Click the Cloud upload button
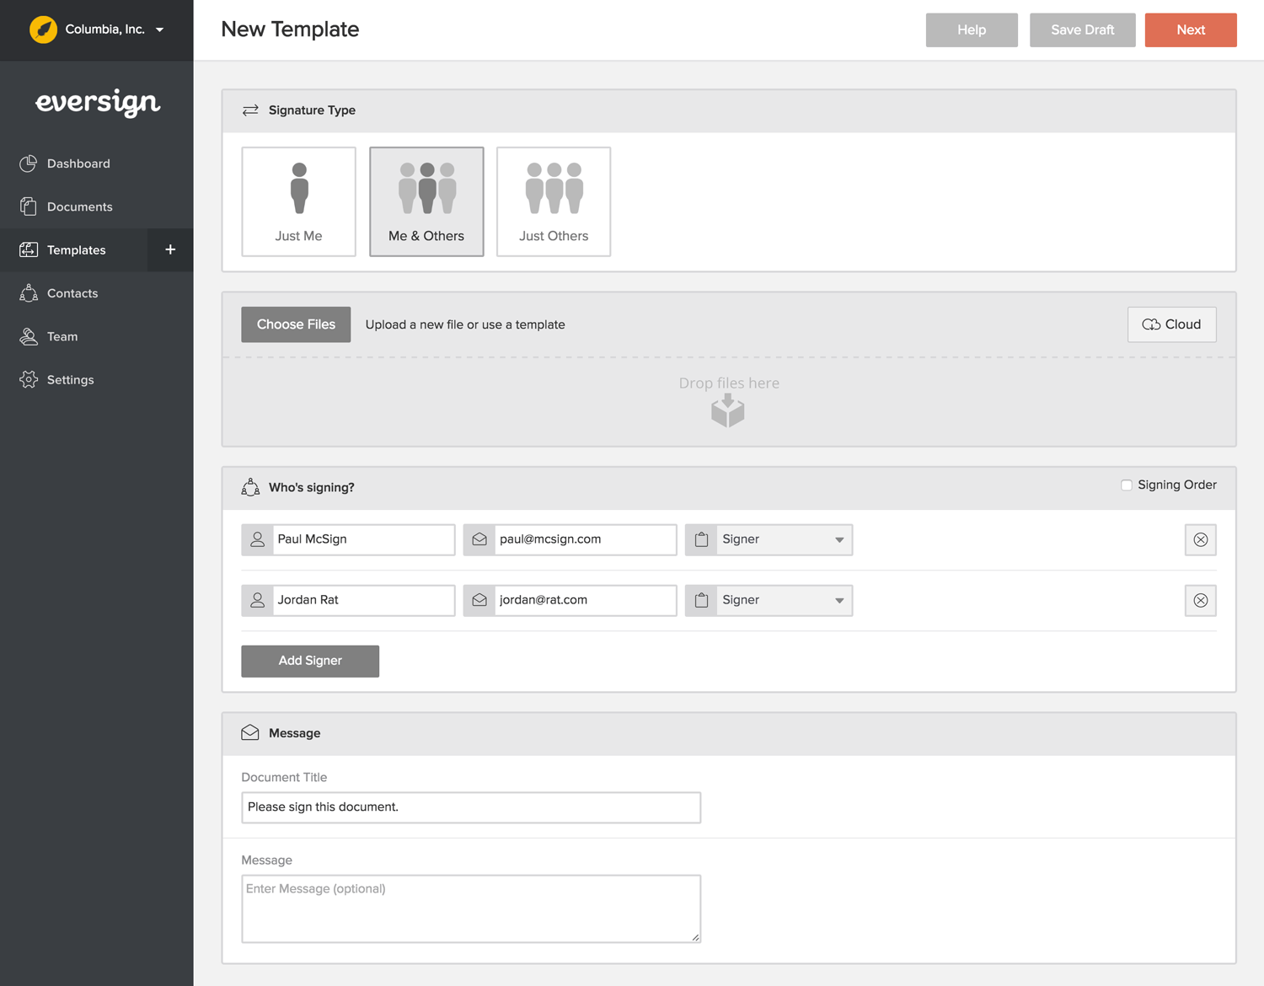Screen dimensions: 1264x986 pos(1171,324)
